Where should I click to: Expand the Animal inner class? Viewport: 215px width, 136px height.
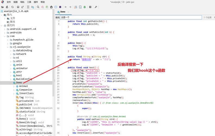(14, 86)
